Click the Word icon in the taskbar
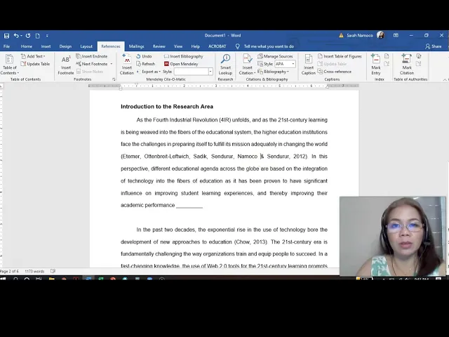Viewport: 449px width, 337px height. coord(88,279)
